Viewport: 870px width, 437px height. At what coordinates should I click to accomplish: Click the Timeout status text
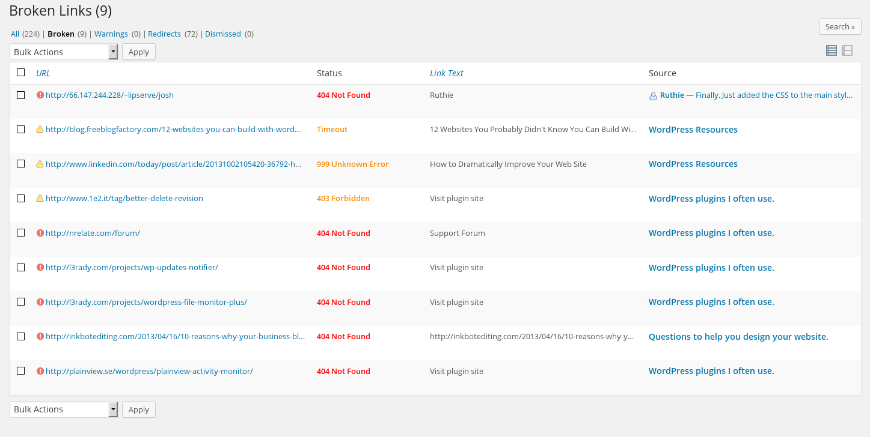(332, 129)
